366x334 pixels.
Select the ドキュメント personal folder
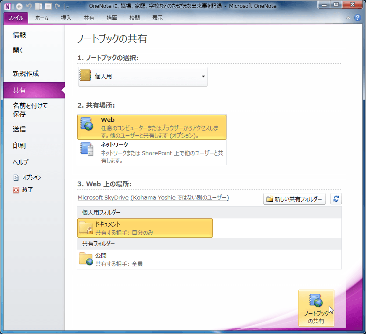(x=145, y=228)
